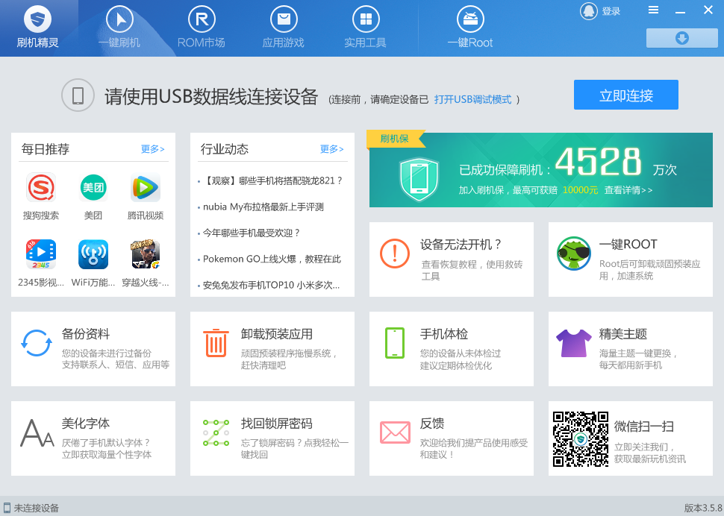Open the 设备无法开机？ card title
This screenshot has width=724, height=516.
(x=461, y=245)
